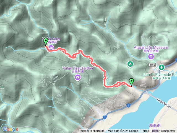The width and height of the screenshot is (177, 133).
Task: Click the Yulan Tea Garden camera pin
Action: tap(77, 78)
